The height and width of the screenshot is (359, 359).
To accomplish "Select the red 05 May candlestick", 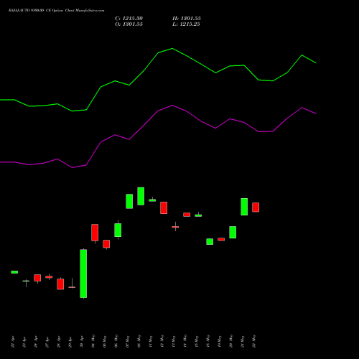I will (x=106, y=244).
